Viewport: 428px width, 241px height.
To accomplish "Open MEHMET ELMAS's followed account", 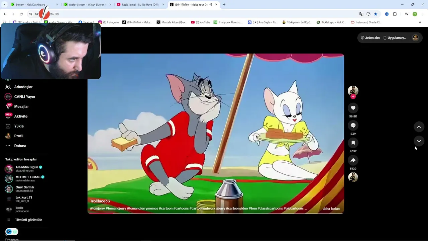I will pos(25,178).
